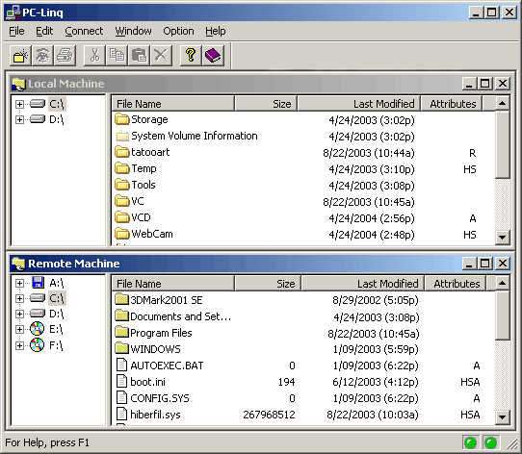The height and width of the screenshot is (454, 522).
Task: Sort local files by Last Modified header
Action: click(359, 104)
